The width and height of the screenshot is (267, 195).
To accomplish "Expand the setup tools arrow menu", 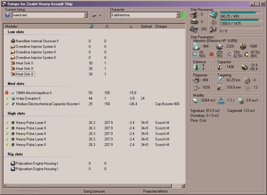I will click(x=100, y=15).
